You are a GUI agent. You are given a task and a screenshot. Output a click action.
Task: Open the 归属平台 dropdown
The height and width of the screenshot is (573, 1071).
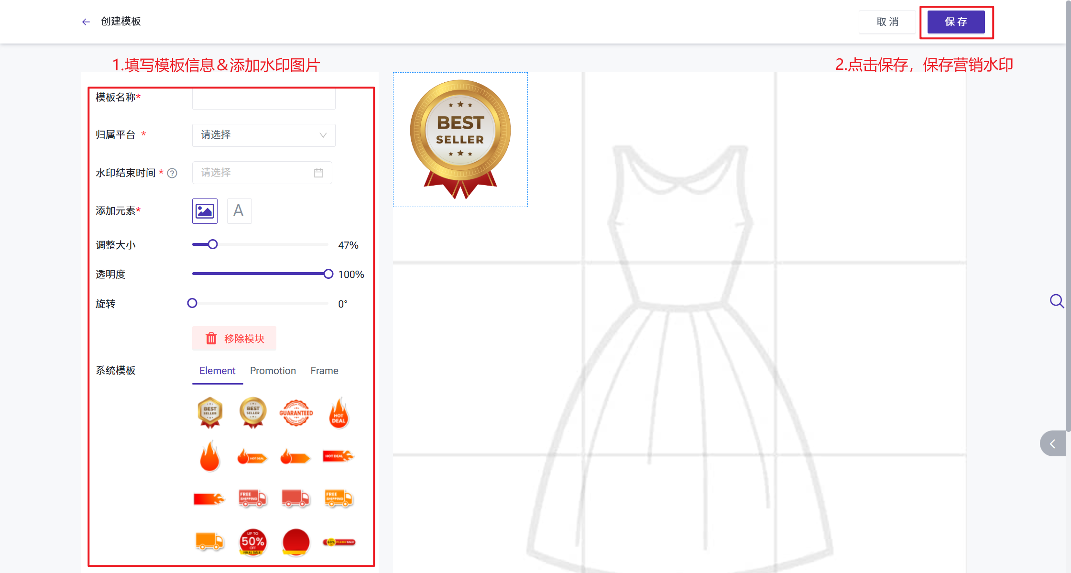[263, 135]
